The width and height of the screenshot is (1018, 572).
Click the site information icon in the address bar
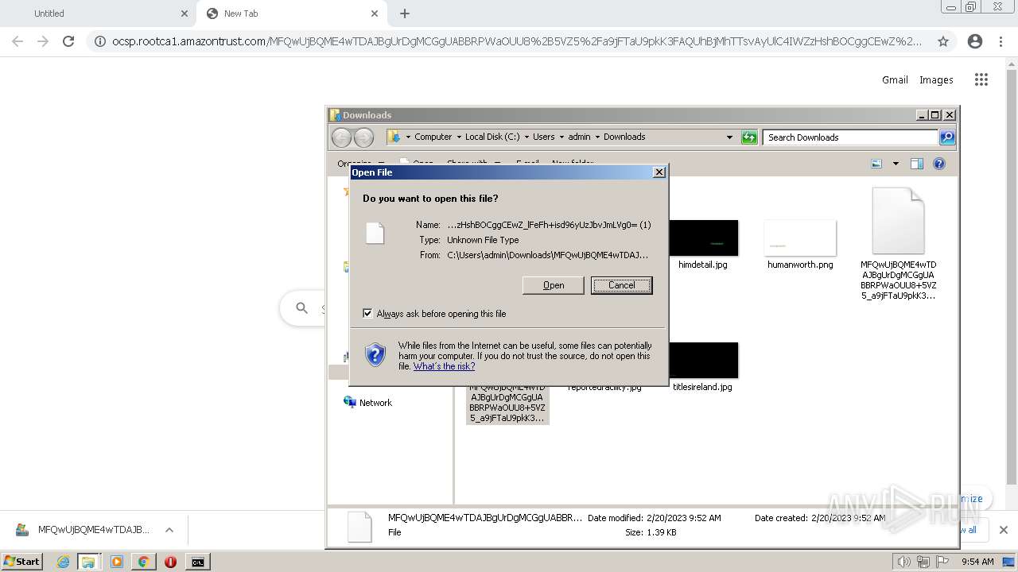click(x=100, y=41)
